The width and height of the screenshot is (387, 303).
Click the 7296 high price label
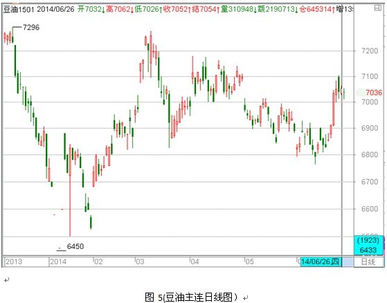point(31,28)
